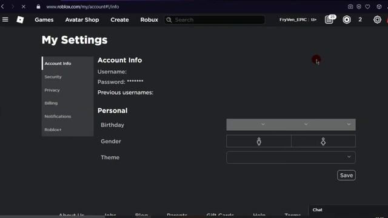Bookmark page with heart icon
This screenshot has height=218, width=388.
tap(367, 7)
